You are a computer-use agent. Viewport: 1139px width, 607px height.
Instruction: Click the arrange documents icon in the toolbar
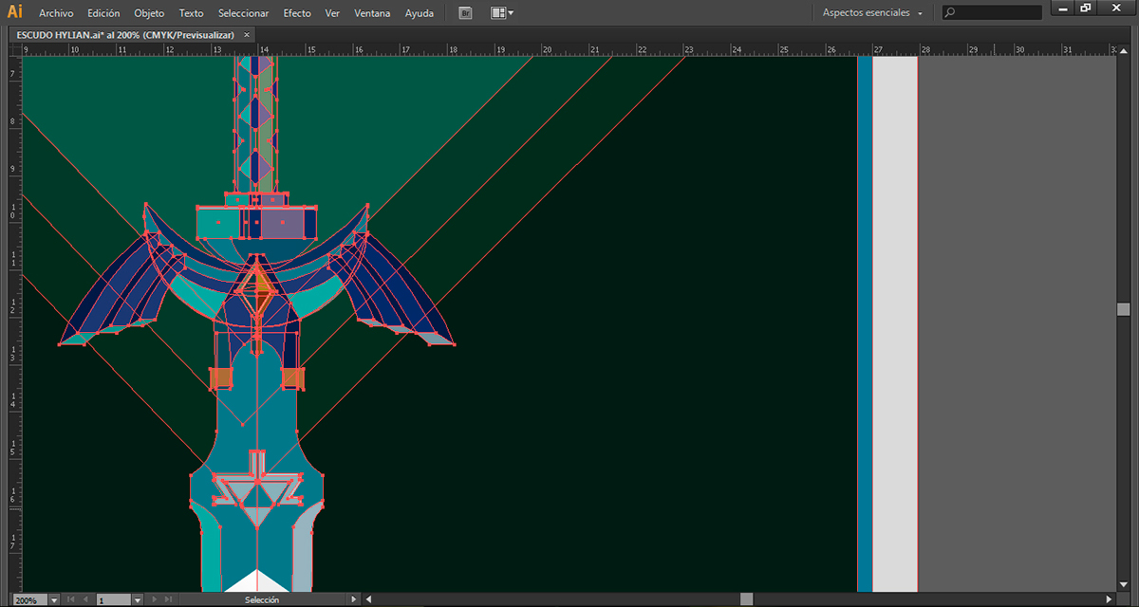coord(498,12)
